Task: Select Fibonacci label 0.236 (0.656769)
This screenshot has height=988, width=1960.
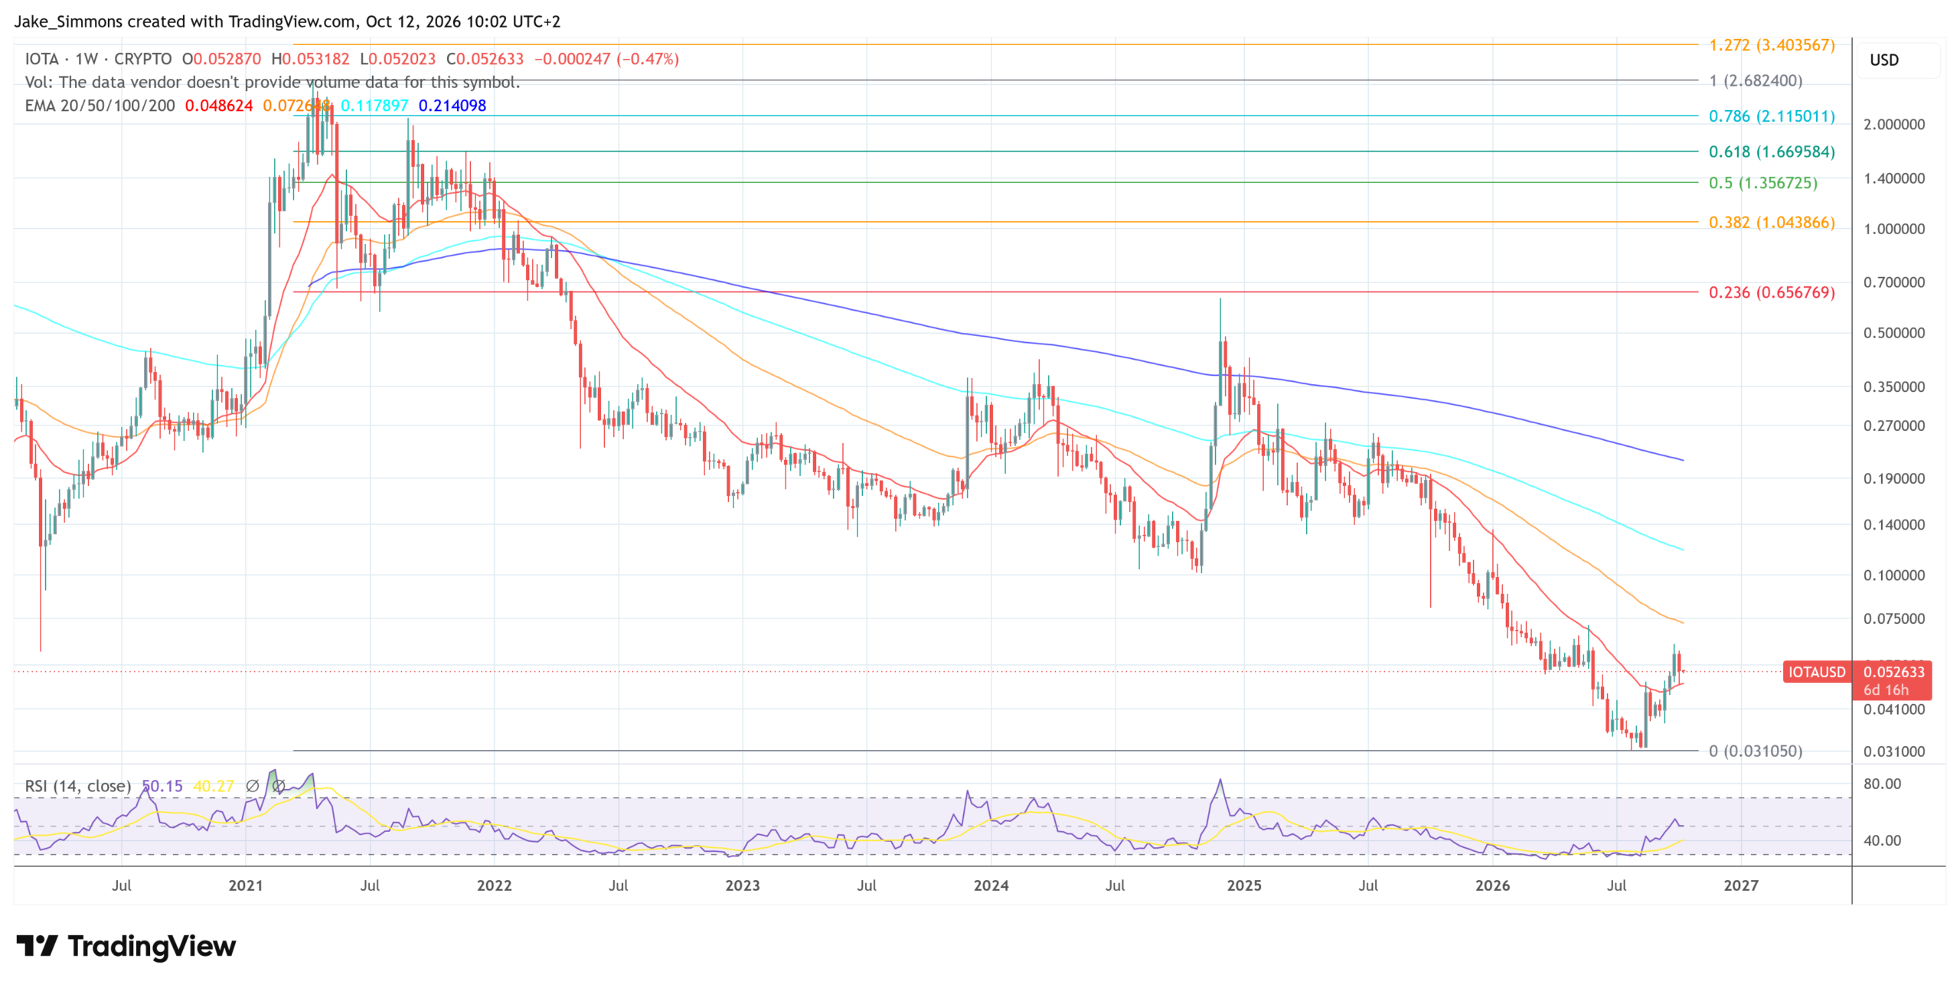Action: (x=1772, y=292)
